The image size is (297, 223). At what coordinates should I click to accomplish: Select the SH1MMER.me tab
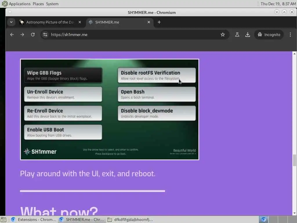[x=119, y=22]
